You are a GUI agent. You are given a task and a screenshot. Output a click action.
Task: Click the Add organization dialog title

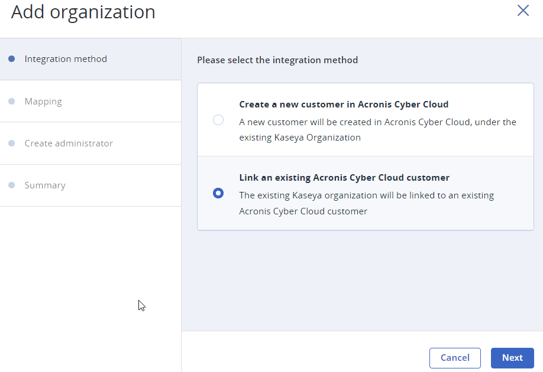coord(83,12)
